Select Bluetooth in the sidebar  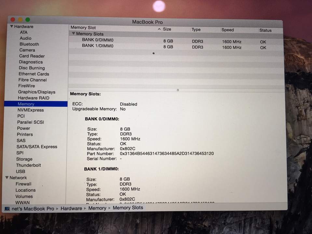click(29, 44)
